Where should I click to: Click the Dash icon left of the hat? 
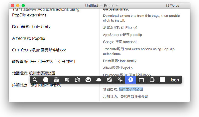(88, 80)
